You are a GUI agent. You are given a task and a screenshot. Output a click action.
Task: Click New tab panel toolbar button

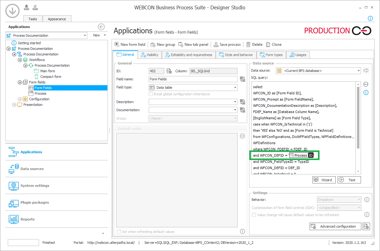pos(193,45)
